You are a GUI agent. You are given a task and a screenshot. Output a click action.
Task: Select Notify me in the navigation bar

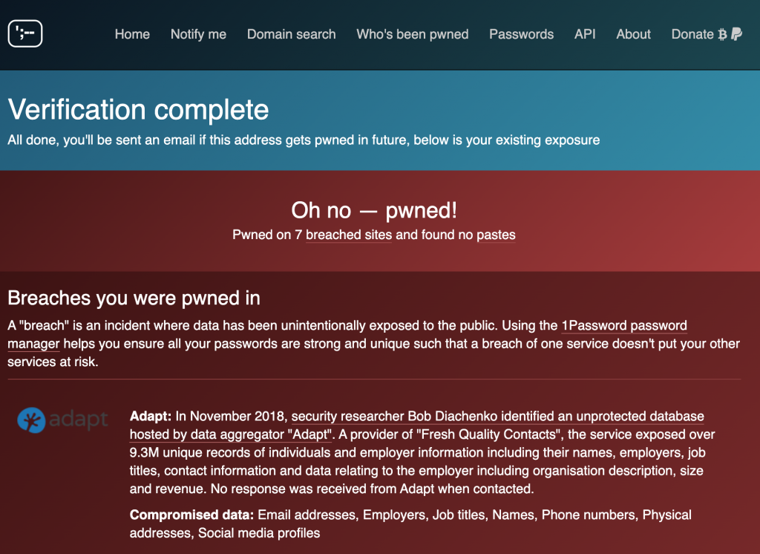(198, 34)
